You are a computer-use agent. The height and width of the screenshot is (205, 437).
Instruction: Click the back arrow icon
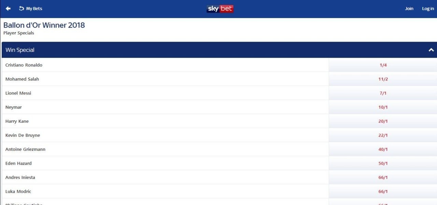point(8,9)
